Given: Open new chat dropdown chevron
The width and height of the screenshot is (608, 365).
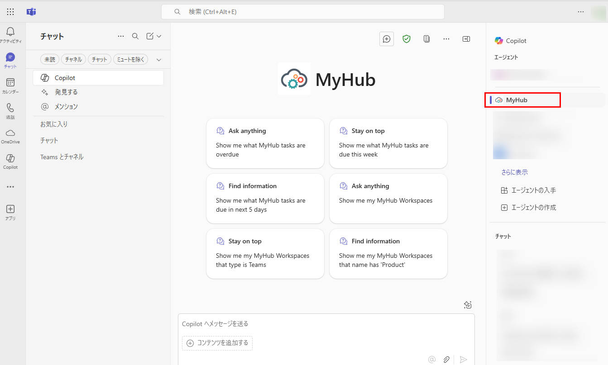Looking at the screenshot, I should (x=159, y=36).
